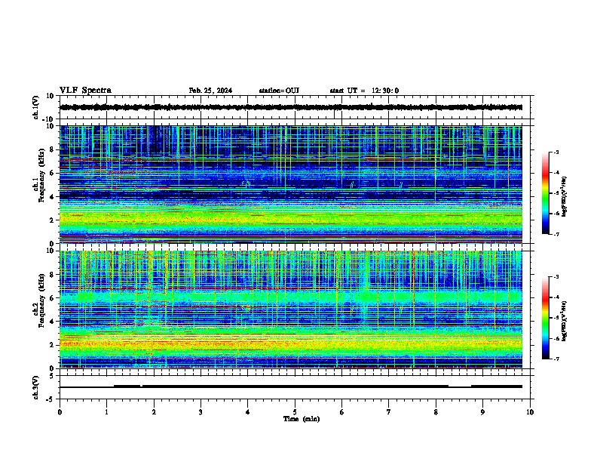Image resolution: width=597 pixels, height=462 pixels.
Task: Click the '-3' label on ch.1 color bar
Action: coord(556,152)
